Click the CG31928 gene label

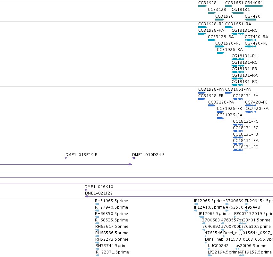[207, 3]
